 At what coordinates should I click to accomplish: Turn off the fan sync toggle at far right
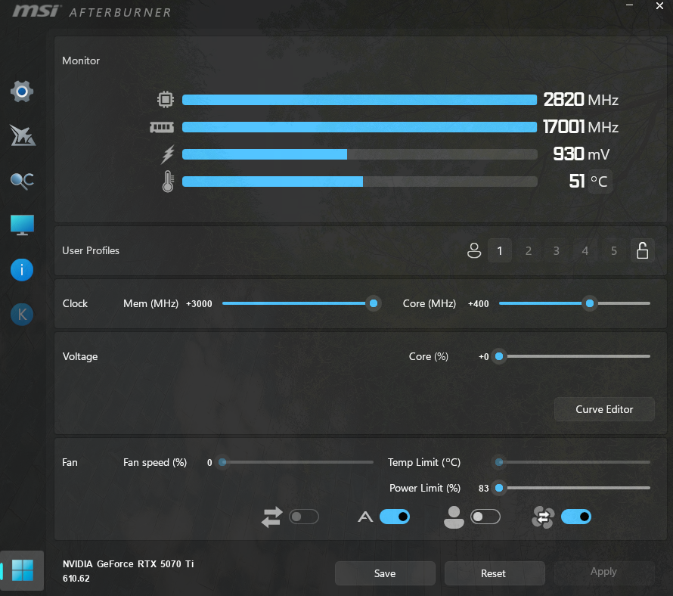576,517
